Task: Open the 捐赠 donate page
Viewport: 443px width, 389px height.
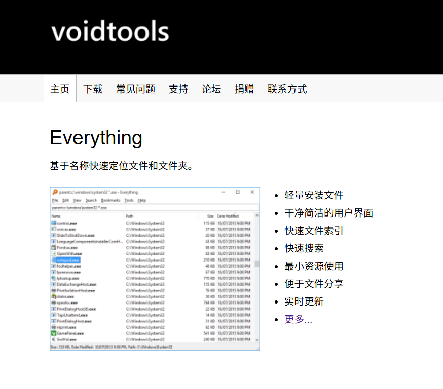Action: pyautogui.click(x=244, y=89)
